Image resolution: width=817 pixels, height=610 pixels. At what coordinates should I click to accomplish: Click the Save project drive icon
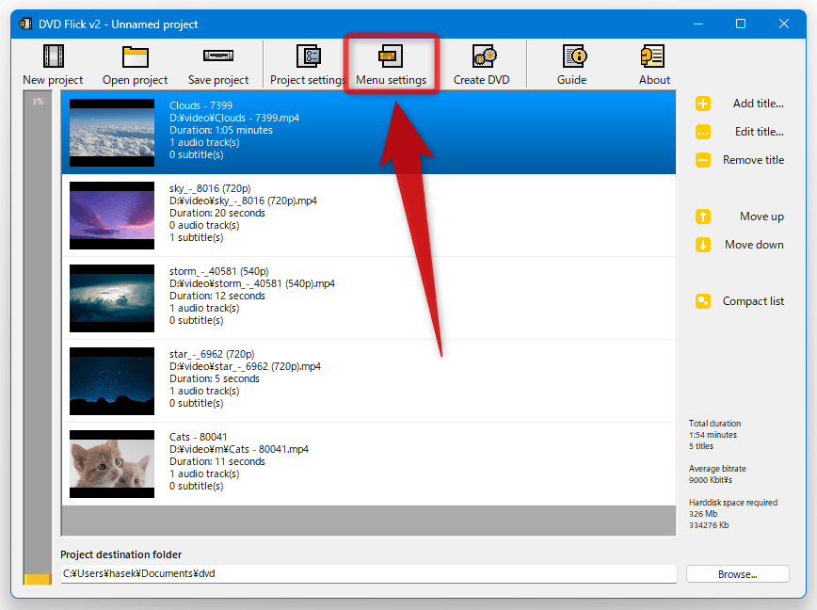point(217,56)
